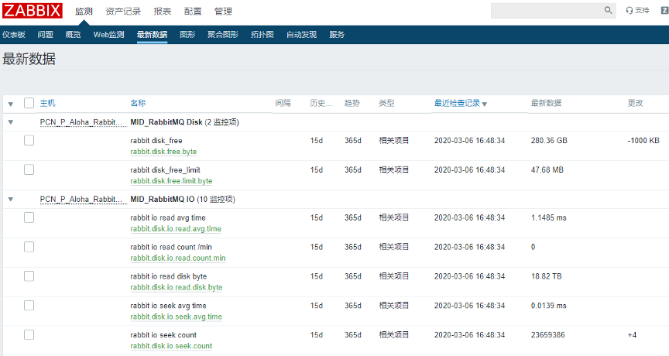Click rabbit.disk.io.read.avg.time key text

click(x=176, y=229)
